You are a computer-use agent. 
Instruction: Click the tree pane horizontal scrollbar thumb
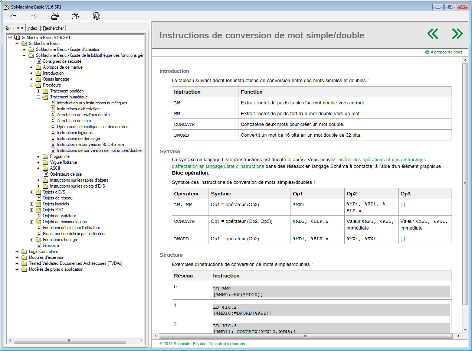(69, 341)
